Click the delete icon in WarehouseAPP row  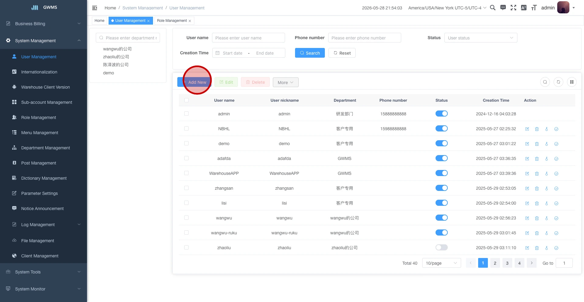[x=537, y=174]
